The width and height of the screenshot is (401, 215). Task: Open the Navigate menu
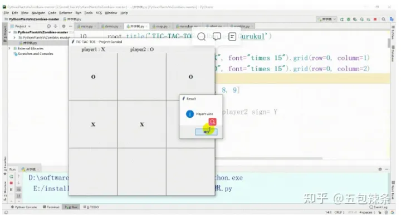[38, 13]
